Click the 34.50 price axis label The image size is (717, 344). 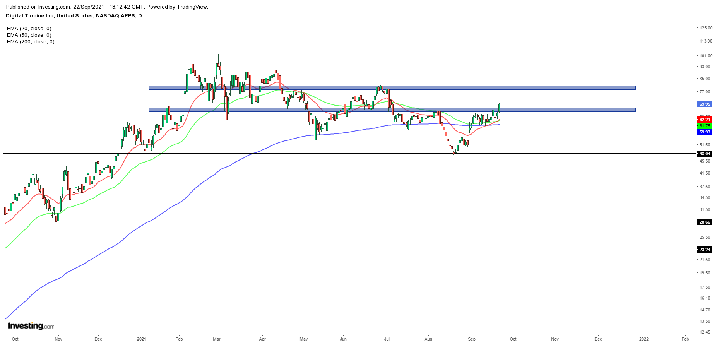pos(705,197)
